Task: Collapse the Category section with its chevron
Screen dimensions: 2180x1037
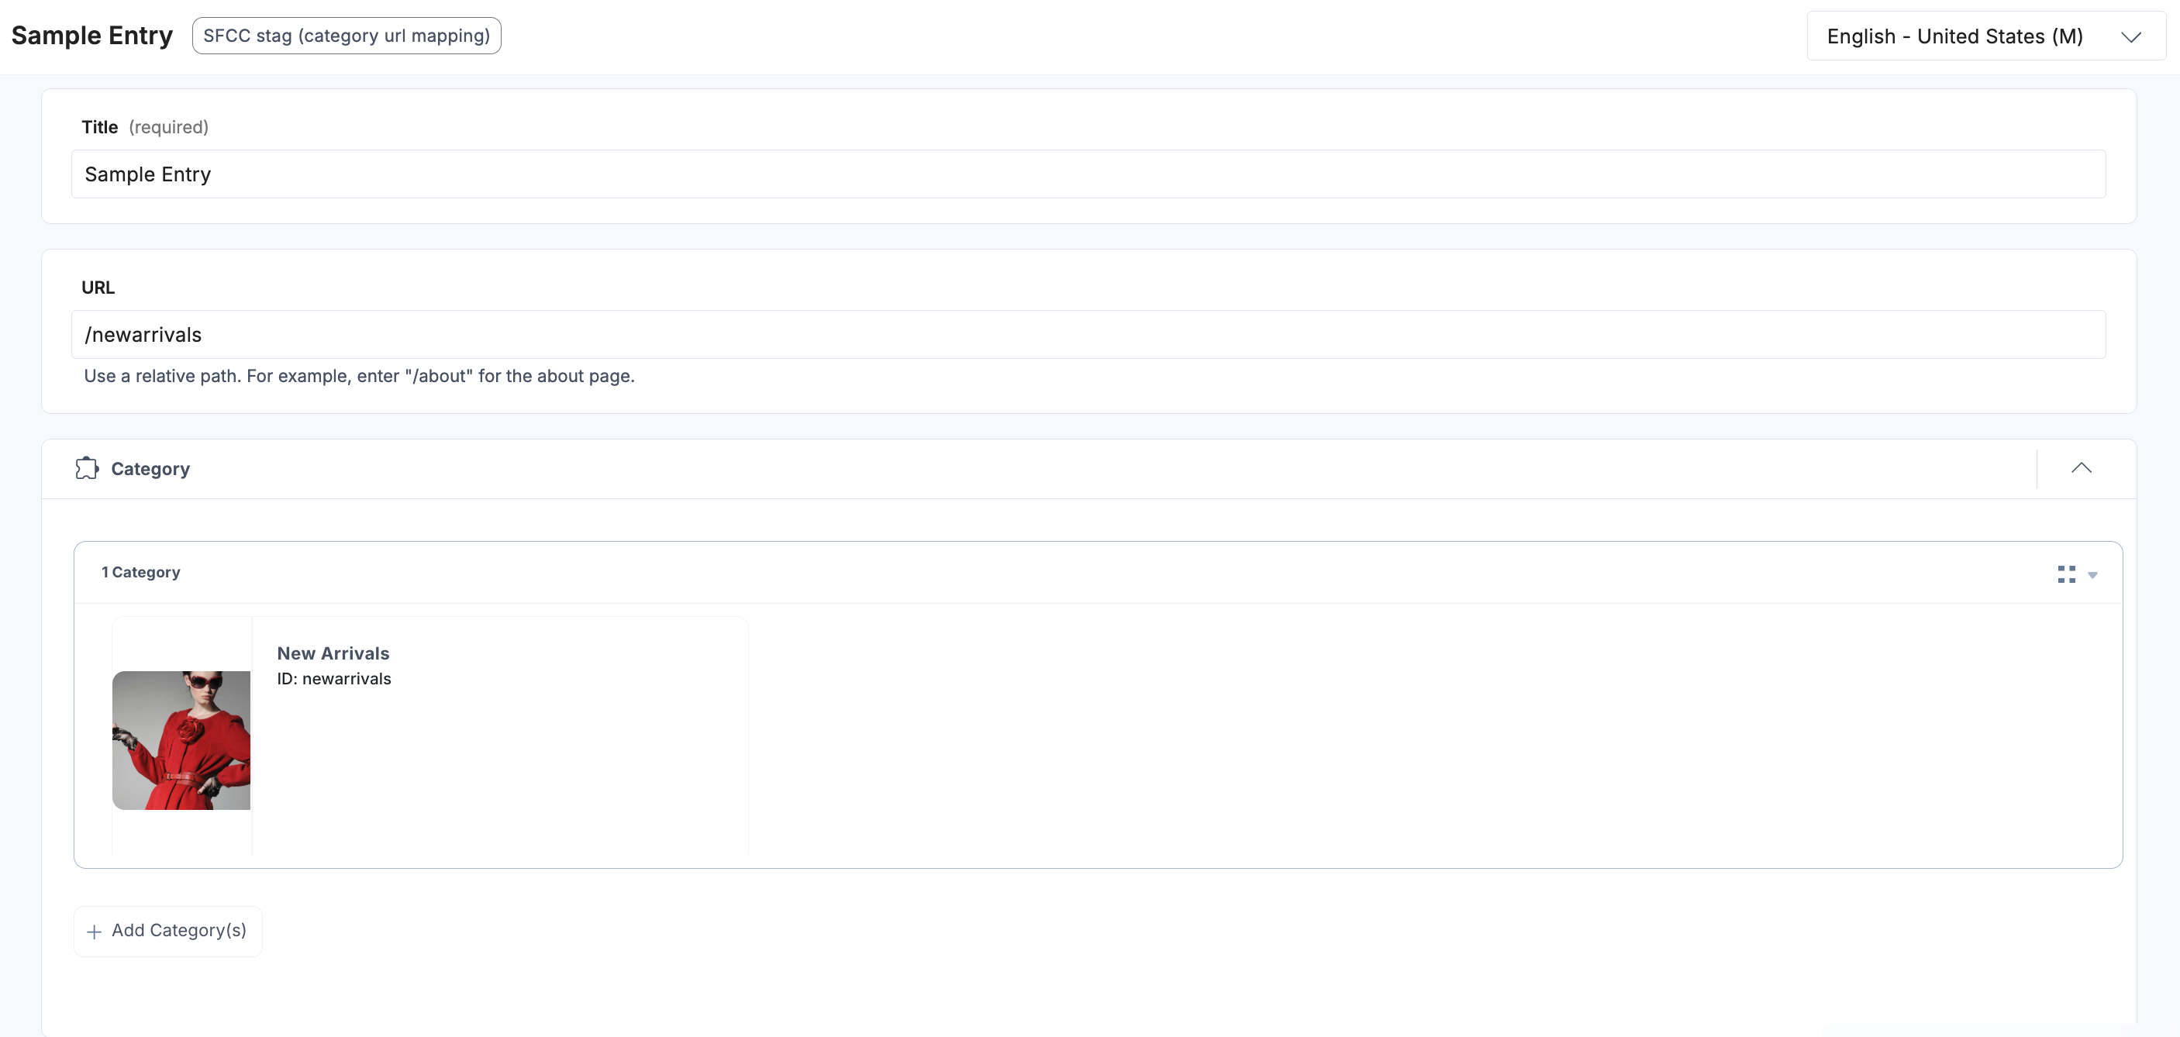Action: [x=2082, y=468]
